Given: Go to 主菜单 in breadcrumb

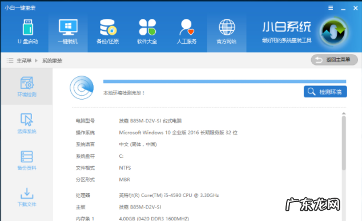Looking at the screenshot, I should (24, 60).
